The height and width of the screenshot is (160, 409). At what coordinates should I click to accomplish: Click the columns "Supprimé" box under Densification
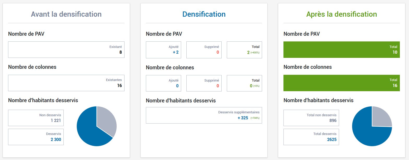(x=204, y=83)
